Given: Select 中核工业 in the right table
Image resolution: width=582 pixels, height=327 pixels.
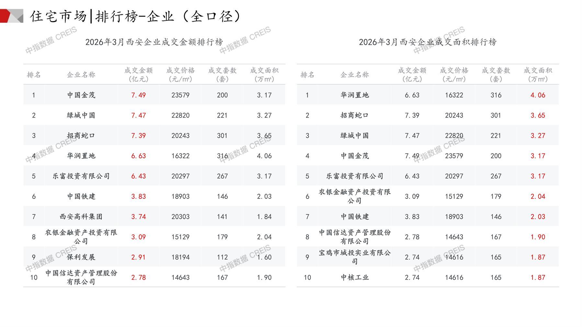Looking at the screenshot, I should pyautogui.click(x=355, y=277).
